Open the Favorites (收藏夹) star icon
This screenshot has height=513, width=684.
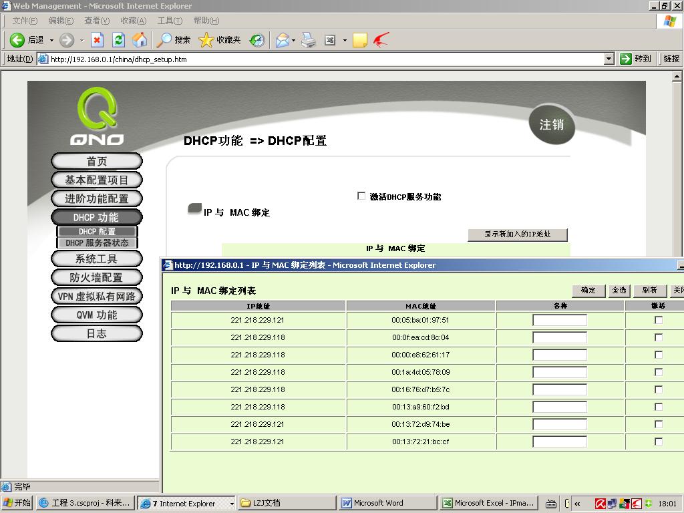(206, 40)
